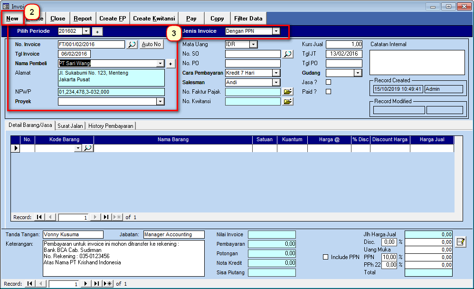Switch to the Surat Jalan tab
Screen dimensions: 474x289
click(x=70, y=126)
